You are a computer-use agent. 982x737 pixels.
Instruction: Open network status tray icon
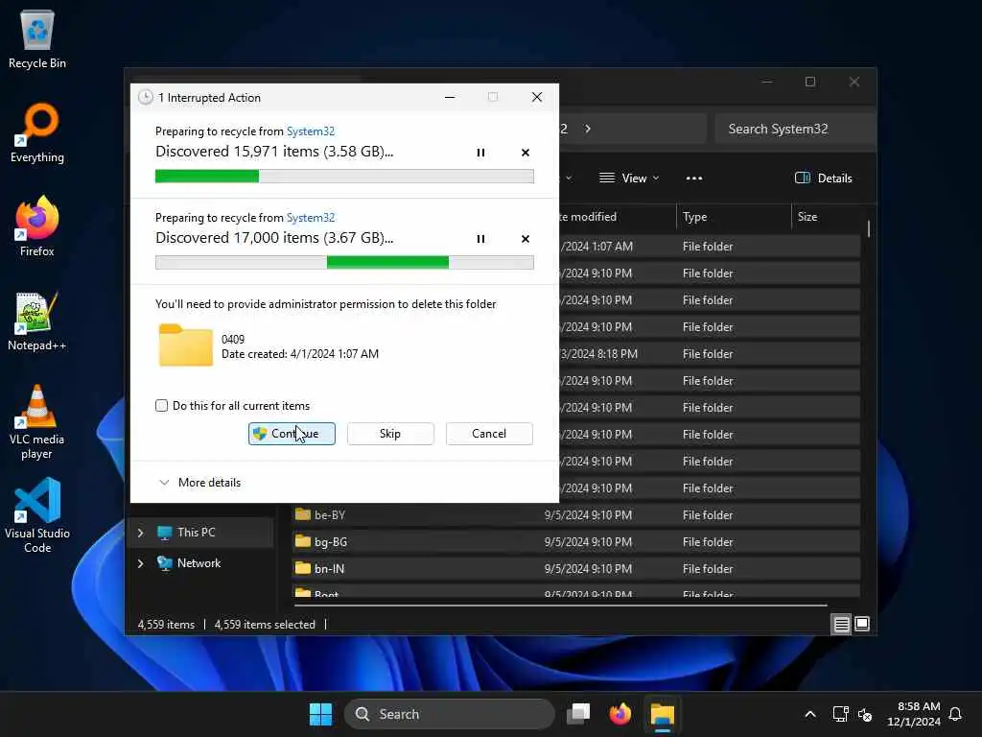[x=840, y=714]
